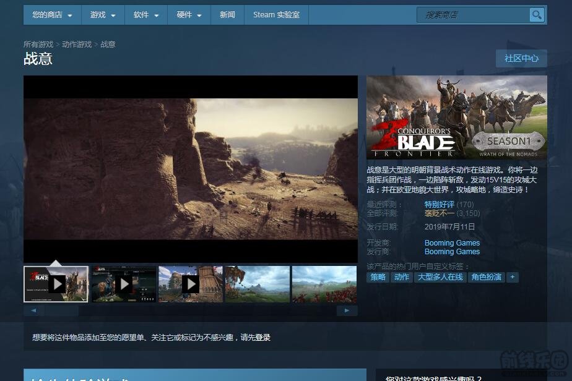
Task: Expand the 硬件 dropdown menu
Action: tap(189, 15)
